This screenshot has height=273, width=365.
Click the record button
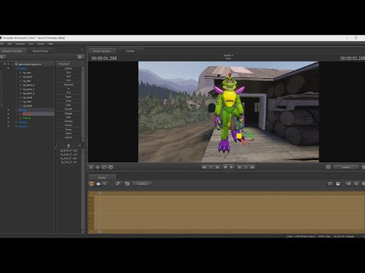[x=225, y=167]
